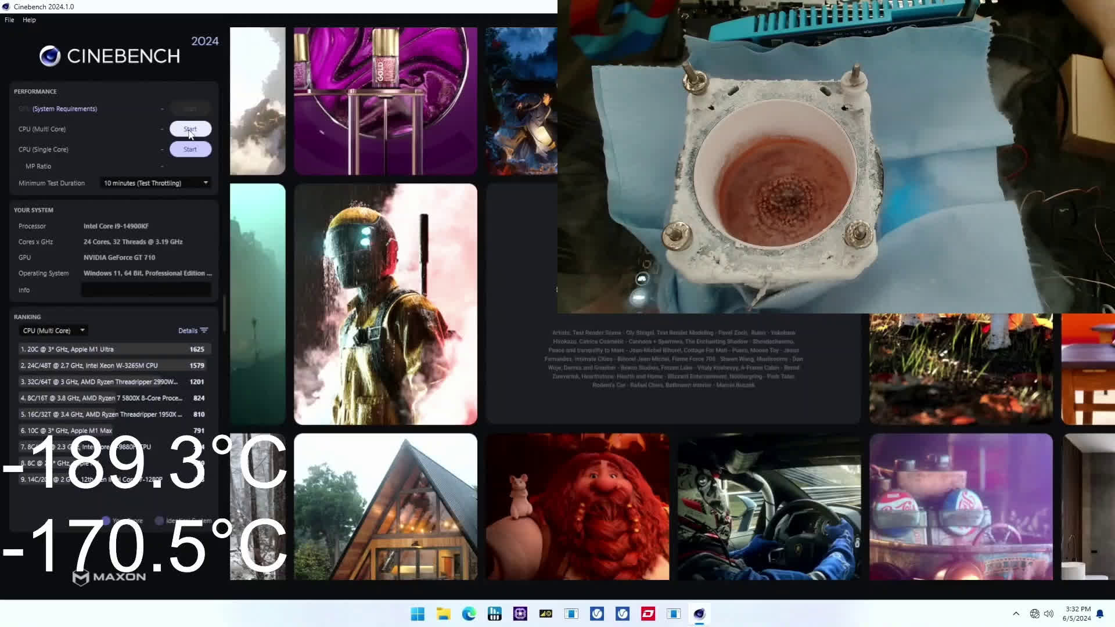Image resolution: width=1115 pixels, height=627 pixels.
Task: Show hidden system tray icons
Action: coord(1016,614)
